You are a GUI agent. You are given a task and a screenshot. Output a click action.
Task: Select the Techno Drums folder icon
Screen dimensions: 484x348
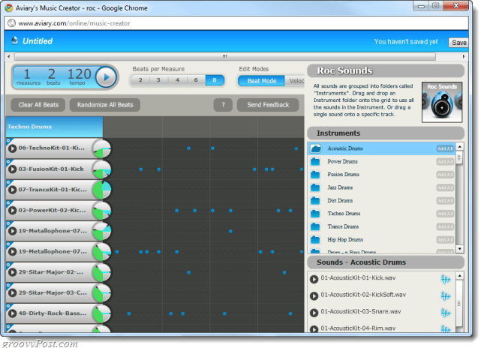[315, 214]
